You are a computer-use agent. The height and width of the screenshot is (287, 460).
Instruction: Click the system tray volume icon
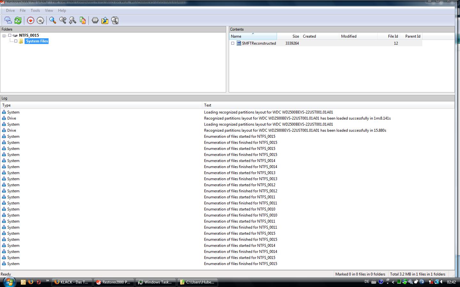point(441,282)
